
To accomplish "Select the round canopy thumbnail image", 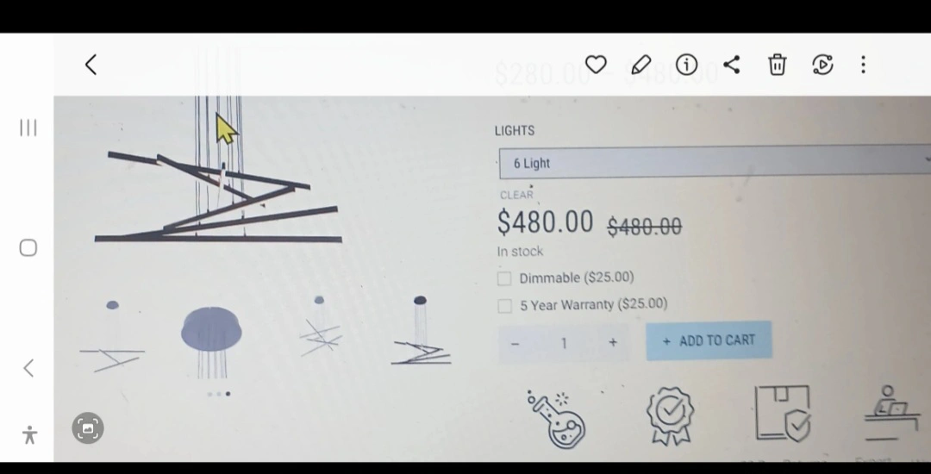I will coord(211,341).
